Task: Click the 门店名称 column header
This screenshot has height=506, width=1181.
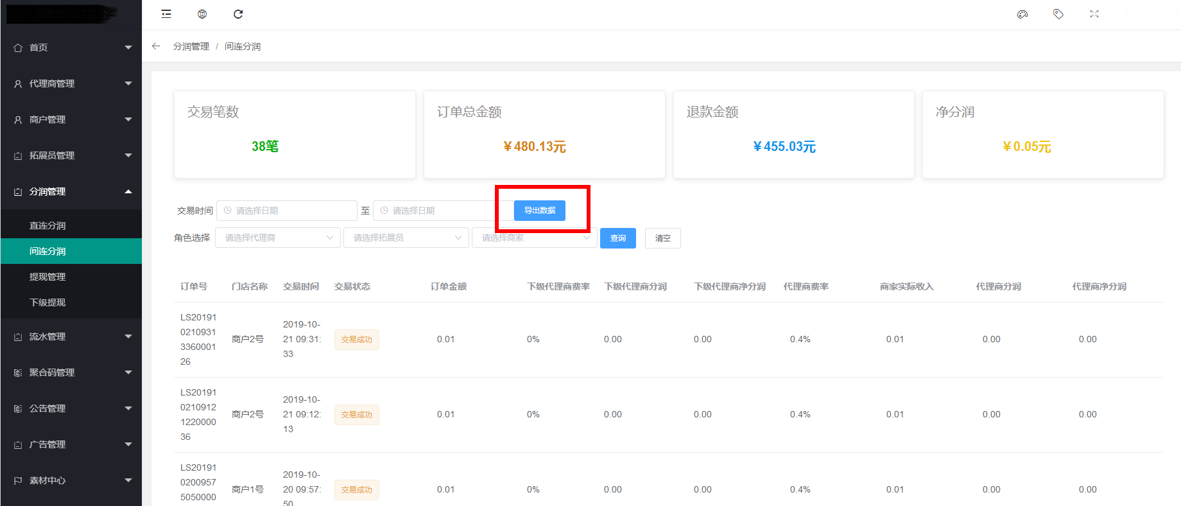Action: tap(250, 286)
